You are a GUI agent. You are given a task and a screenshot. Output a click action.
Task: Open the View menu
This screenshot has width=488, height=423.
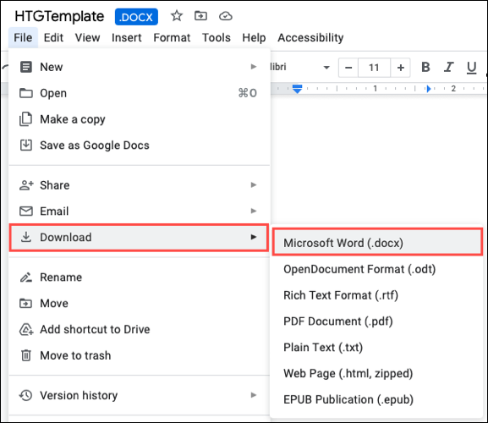87,38
